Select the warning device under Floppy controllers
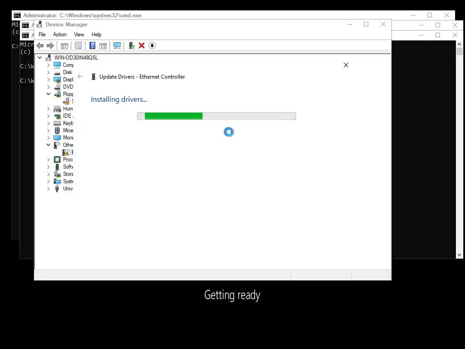Viewport: 465px width, 349px height. click(x=66, y=101)
